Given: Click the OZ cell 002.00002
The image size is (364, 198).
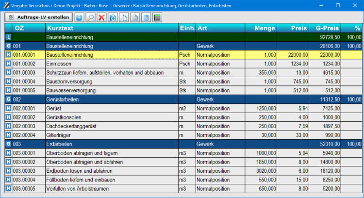Looking at the screenshot, I should (x=29, y=117).
